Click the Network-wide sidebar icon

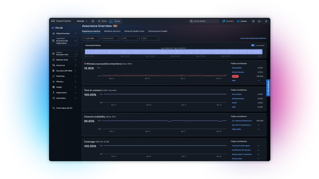point(54,60)
